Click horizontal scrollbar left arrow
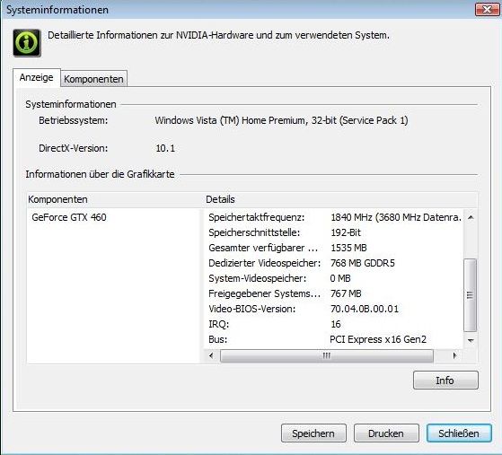This screenshot has height=455, width=502. (211, 355)
